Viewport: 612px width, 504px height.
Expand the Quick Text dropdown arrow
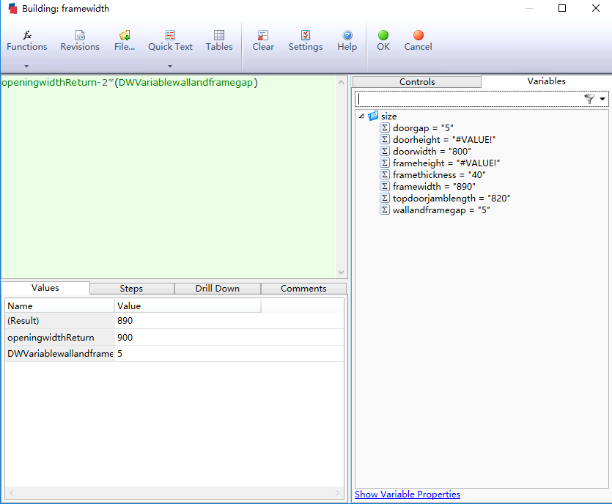(x=170, y=66)
